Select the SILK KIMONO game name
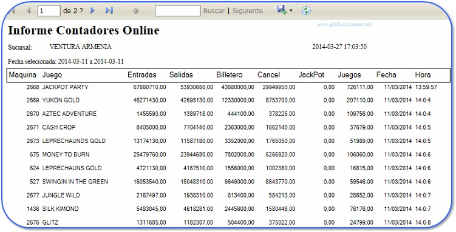Screen dimensions: 456x232 pos(60,209)
